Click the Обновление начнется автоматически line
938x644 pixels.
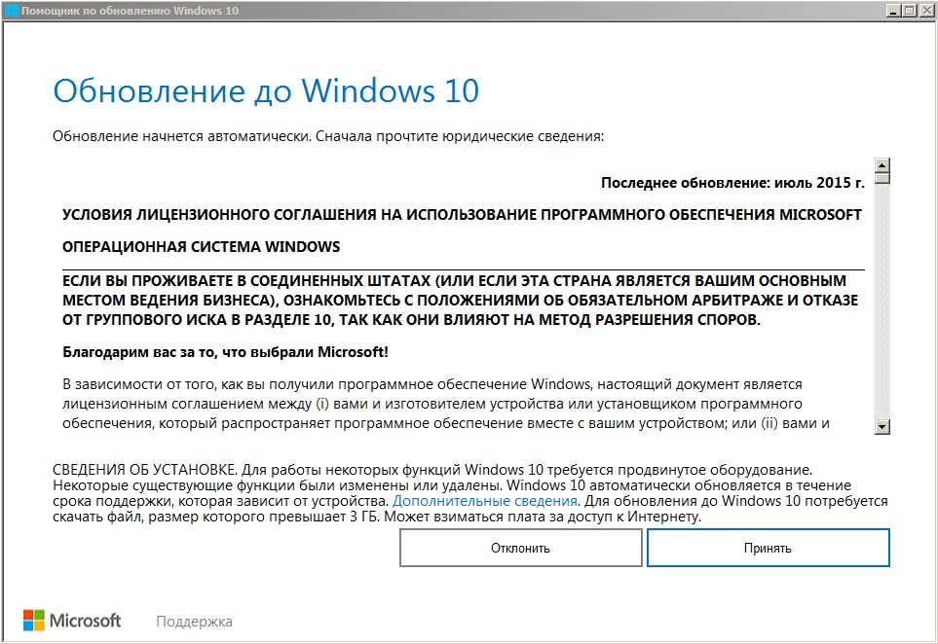(328, 136)
